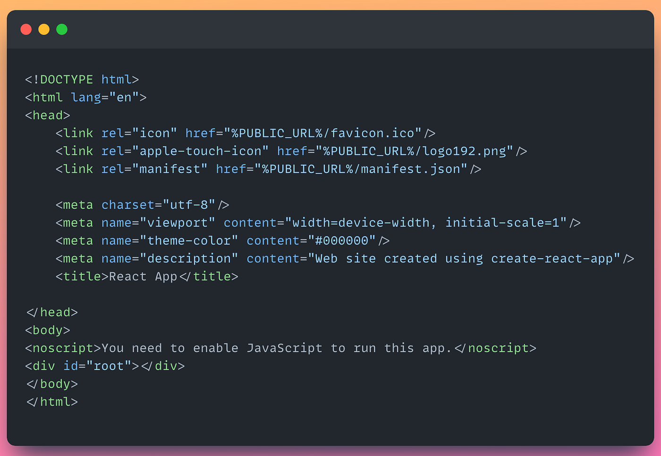
Task: Click the opening head tag
Action: pyautogui.click(x=48, y=115)
